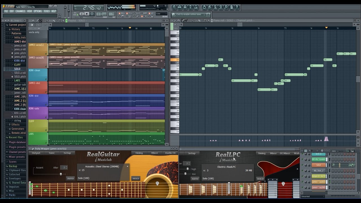Screen dimensions: 361x203
Task: Show the step sequencer via toolbar icon
Action: 180,7
